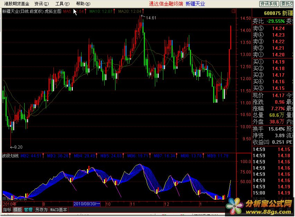
Task: Click the 14:59 tick row priced 14.18
Action: (271, 156)
